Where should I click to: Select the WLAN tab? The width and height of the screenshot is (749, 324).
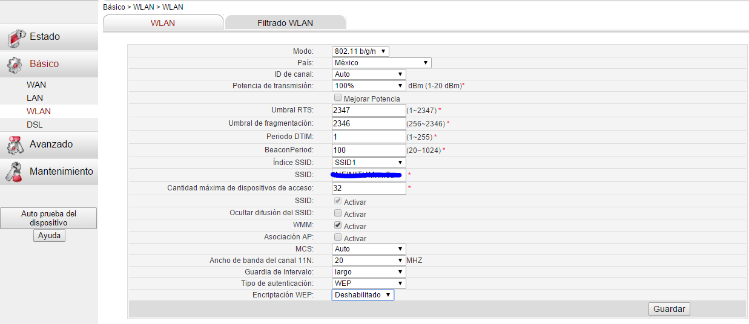(163, 23)
